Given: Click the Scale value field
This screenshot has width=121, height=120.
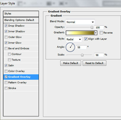Looking at the screenshot, I should coord(99,55).
